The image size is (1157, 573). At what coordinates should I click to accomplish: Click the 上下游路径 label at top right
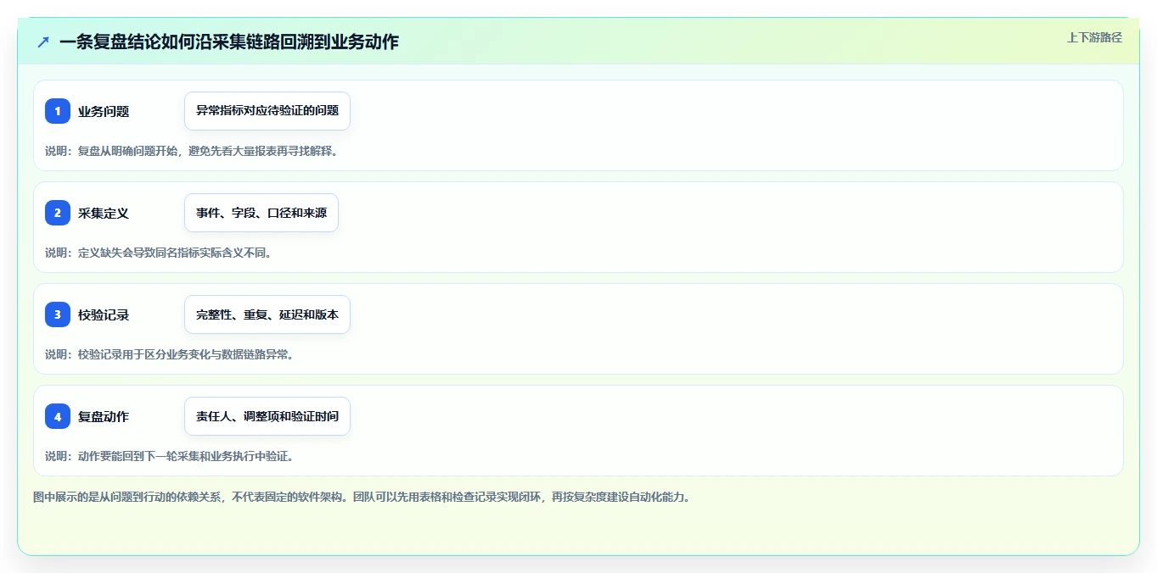click(x=1094, y=37)
